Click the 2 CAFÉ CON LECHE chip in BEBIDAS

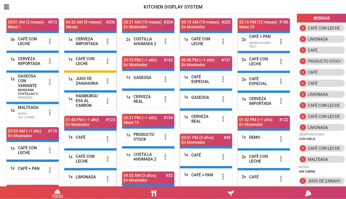tap(322, 28)
